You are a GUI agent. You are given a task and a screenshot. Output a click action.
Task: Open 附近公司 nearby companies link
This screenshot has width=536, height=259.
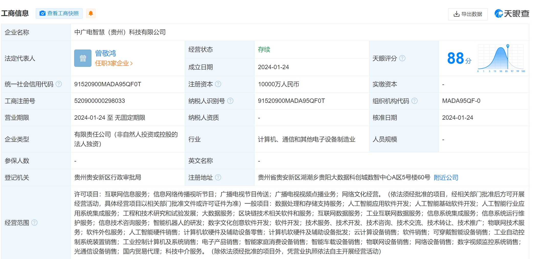click(446, 177)
